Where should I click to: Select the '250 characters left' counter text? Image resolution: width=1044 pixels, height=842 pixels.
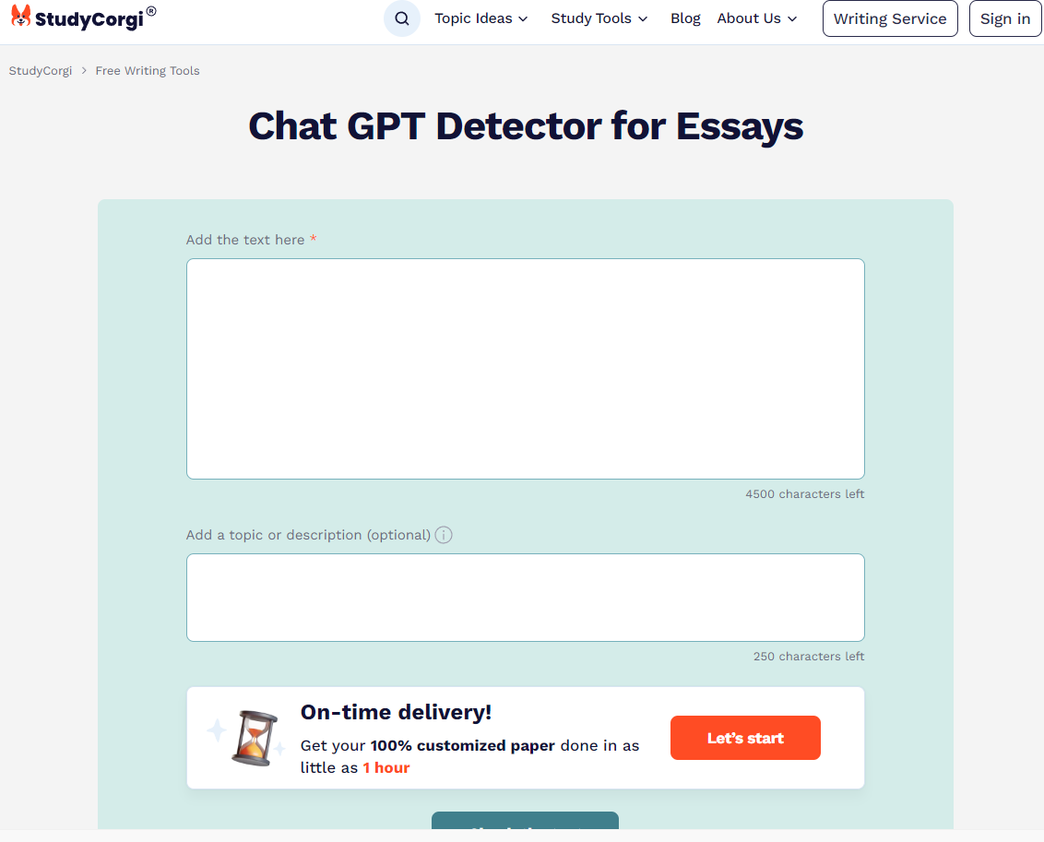coord(808,657)
